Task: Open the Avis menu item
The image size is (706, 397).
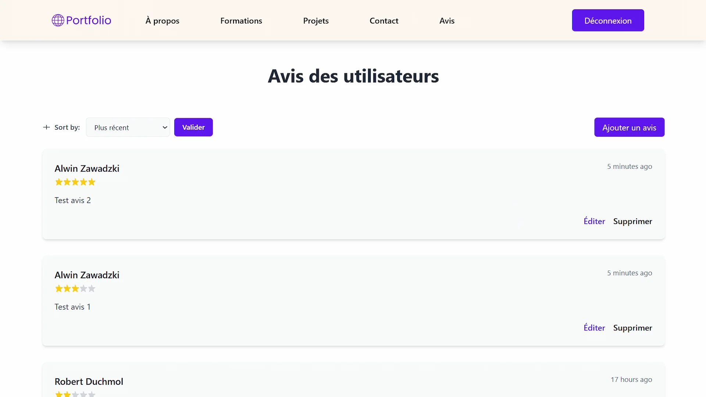Action: pyautogui.click(x=447, y=21)
